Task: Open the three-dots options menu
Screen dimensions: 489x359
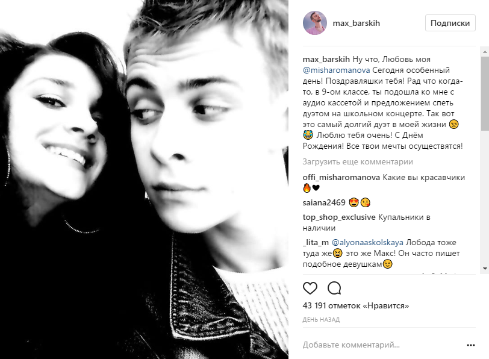Action: pyautogui.click(x=470, y=345)
